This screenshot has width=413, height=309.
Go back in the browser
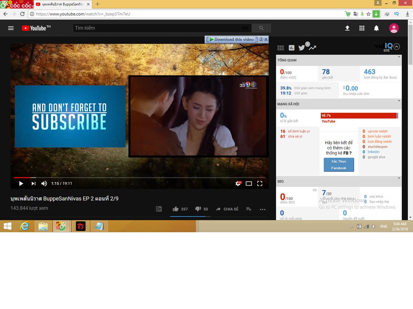[x=5, y=14]
